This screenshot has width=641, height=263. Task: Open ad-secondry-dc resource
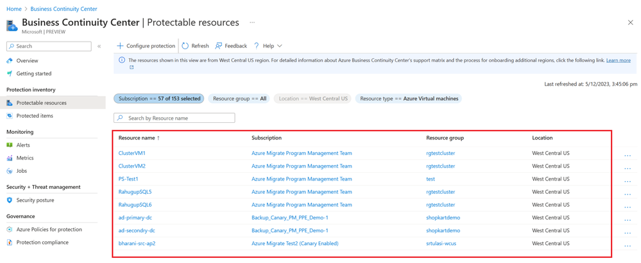(137, 231)
